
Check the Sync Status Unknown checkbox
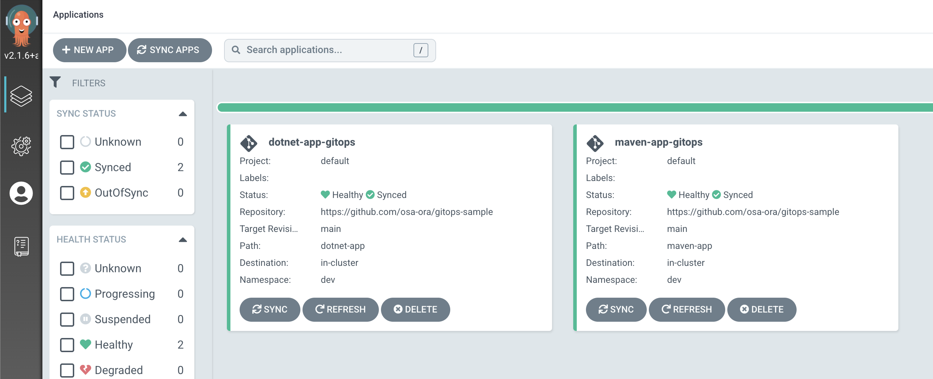tap(67, 142)
